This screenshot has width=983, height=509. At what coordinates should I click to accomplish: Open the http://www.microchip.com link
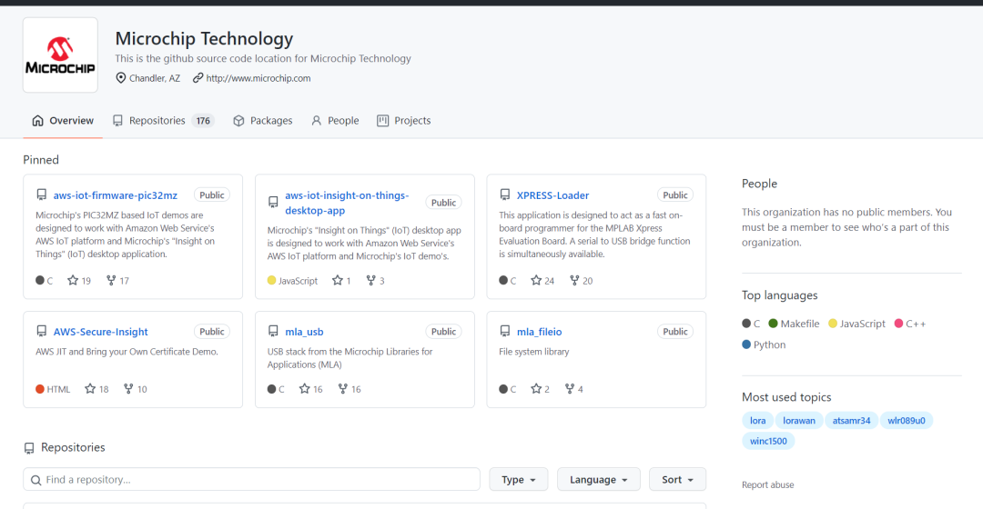(x=258, y=78)
